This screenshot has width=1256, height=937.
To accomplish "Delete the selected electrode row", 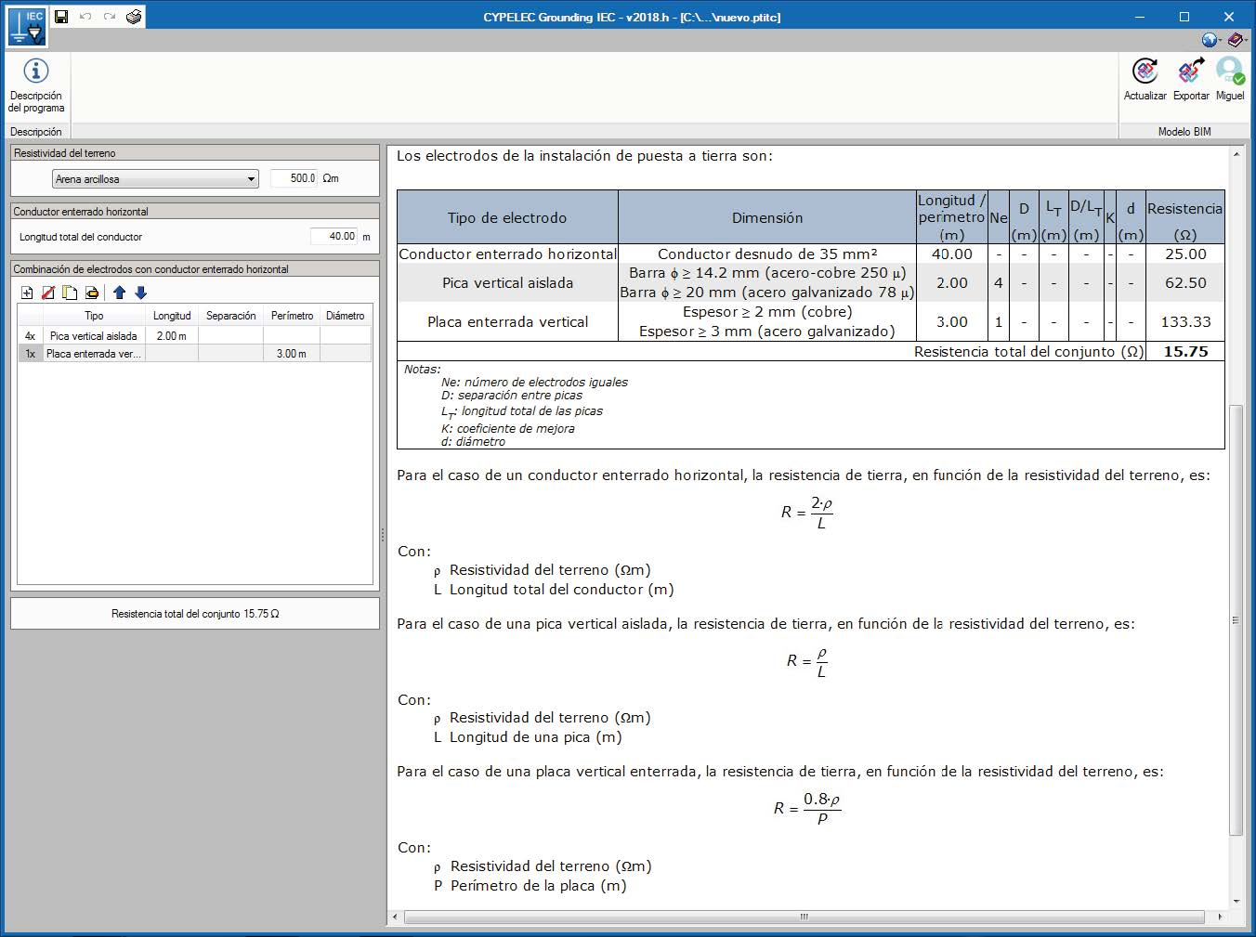I will (x=48, y=293).
